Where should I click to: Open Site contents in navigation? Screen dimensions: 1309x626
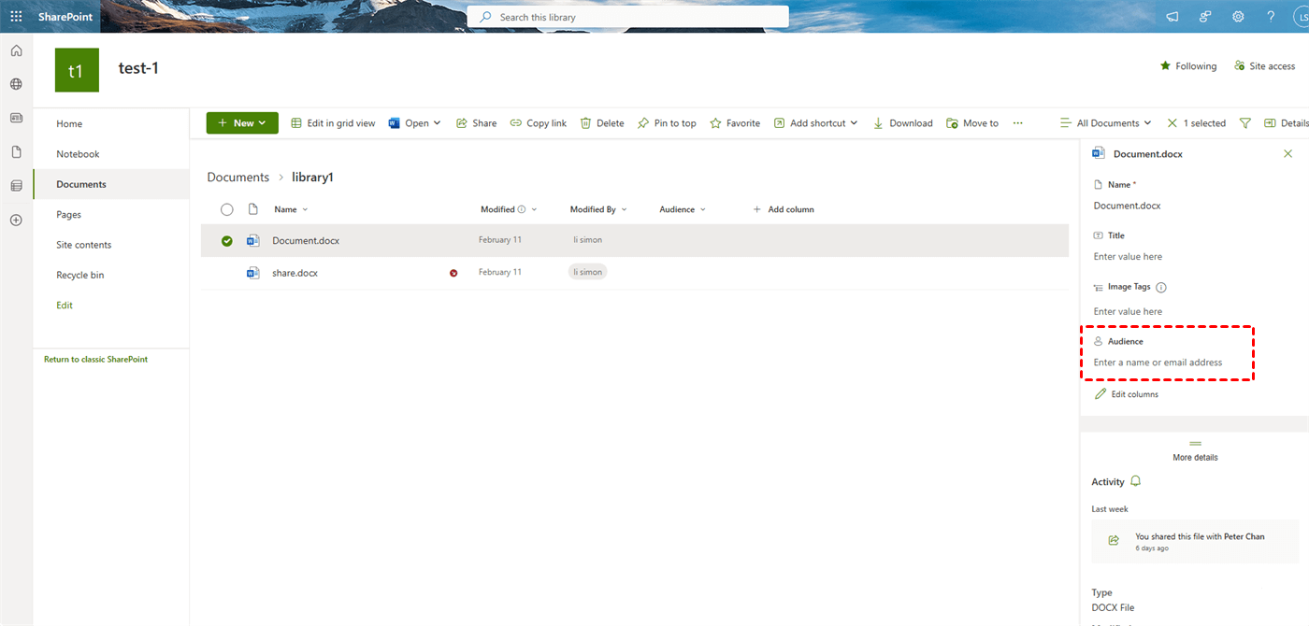83,245
